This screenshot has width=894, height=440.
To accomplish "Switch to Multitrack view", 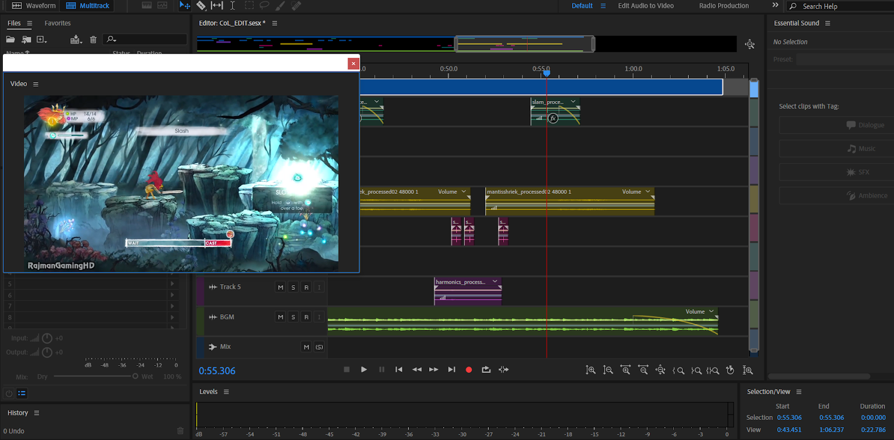I will [x=88, y=6].
